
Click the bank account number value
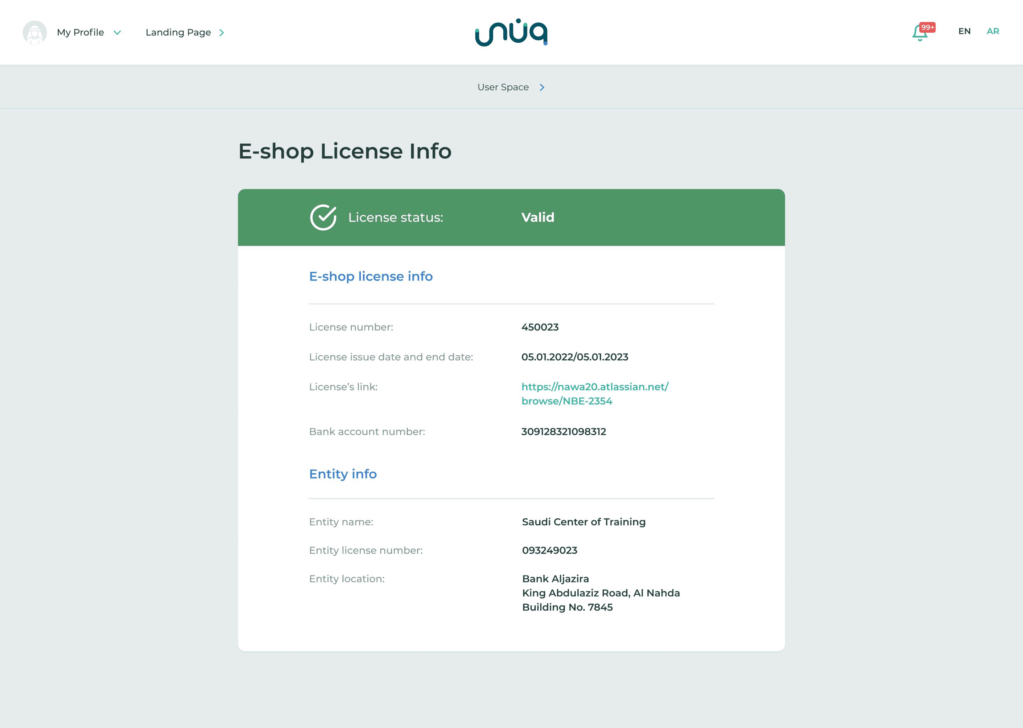pyautogui.click(x=563, y=432)
